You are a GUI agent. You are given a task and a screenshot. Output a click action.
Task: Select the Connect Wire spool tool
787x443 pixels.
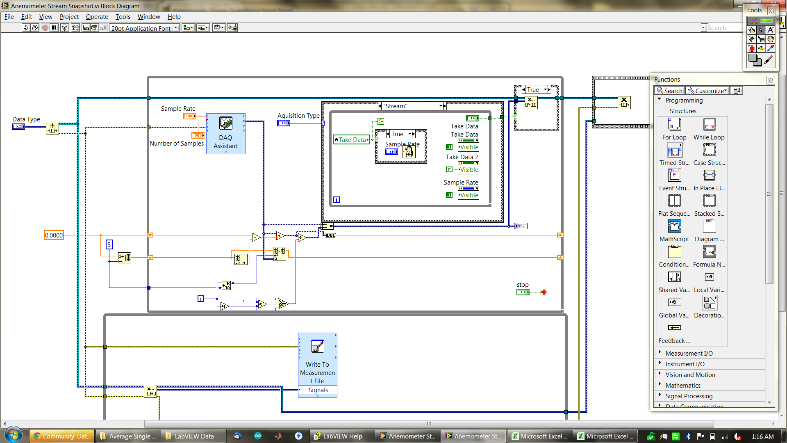coord(752,39)
